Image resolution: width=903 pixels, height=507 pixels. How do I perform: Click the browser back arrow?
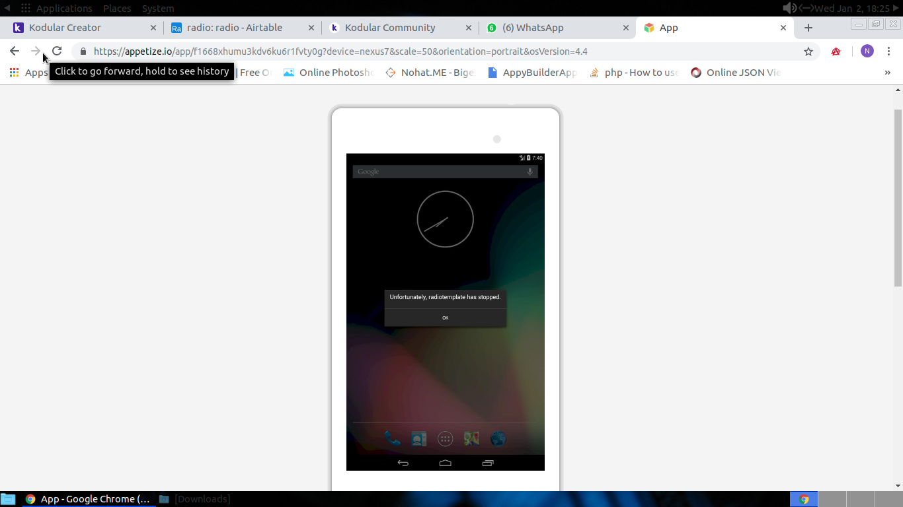15,51
